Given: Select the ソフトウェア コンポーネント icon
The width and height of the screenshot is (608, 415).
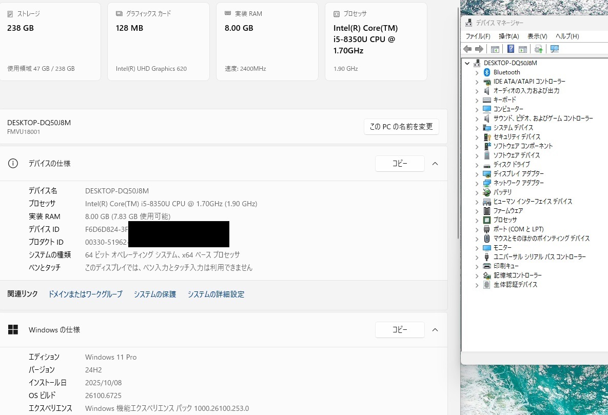Looking at the screenshot, I should pos(487,146).
